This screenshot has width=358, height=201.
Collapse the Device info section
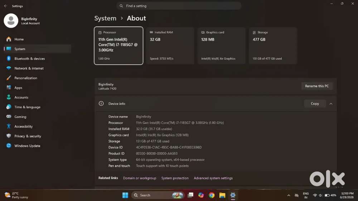[x=331, y=104]
